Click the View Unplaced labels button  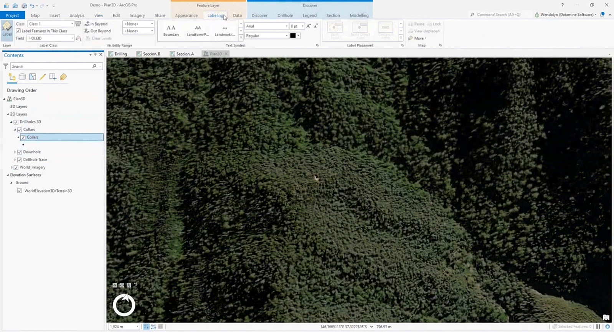click(x=424, y=31)
